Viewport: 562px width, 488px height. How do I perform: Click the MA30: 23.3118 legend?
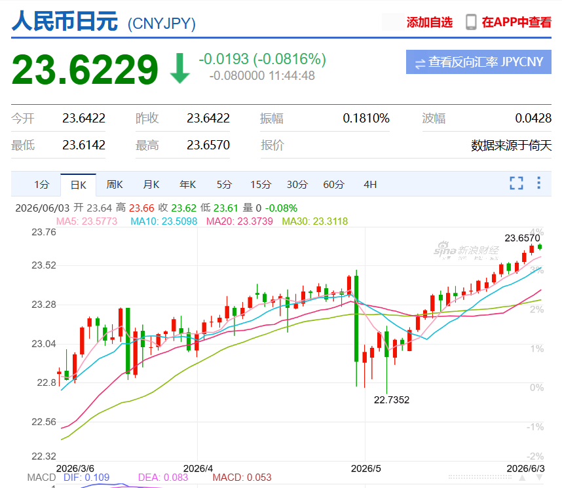pyautogui.click(x=314, y=221)
